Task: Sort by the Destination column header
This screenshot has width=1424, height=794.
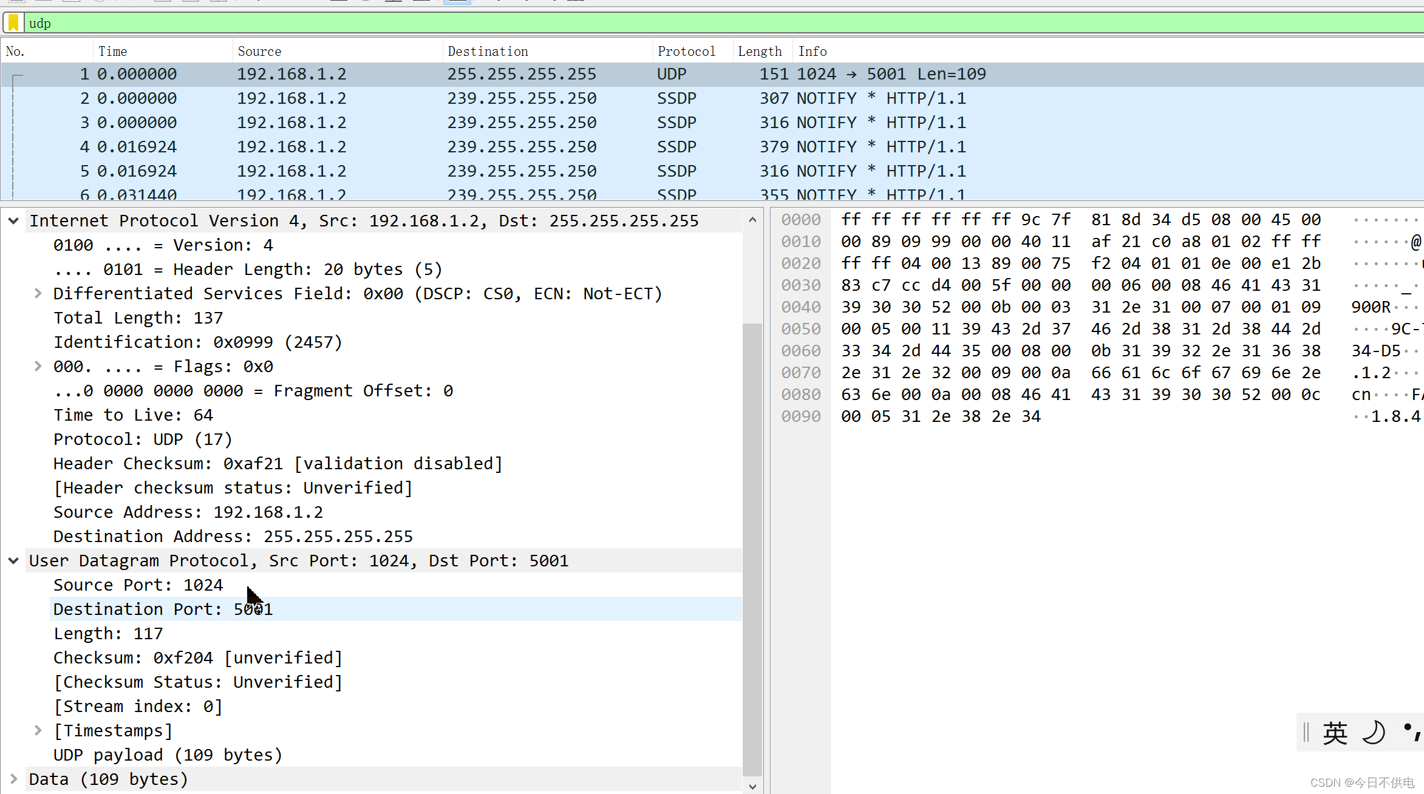Action: pyautogui.click(x=488, y=52)
